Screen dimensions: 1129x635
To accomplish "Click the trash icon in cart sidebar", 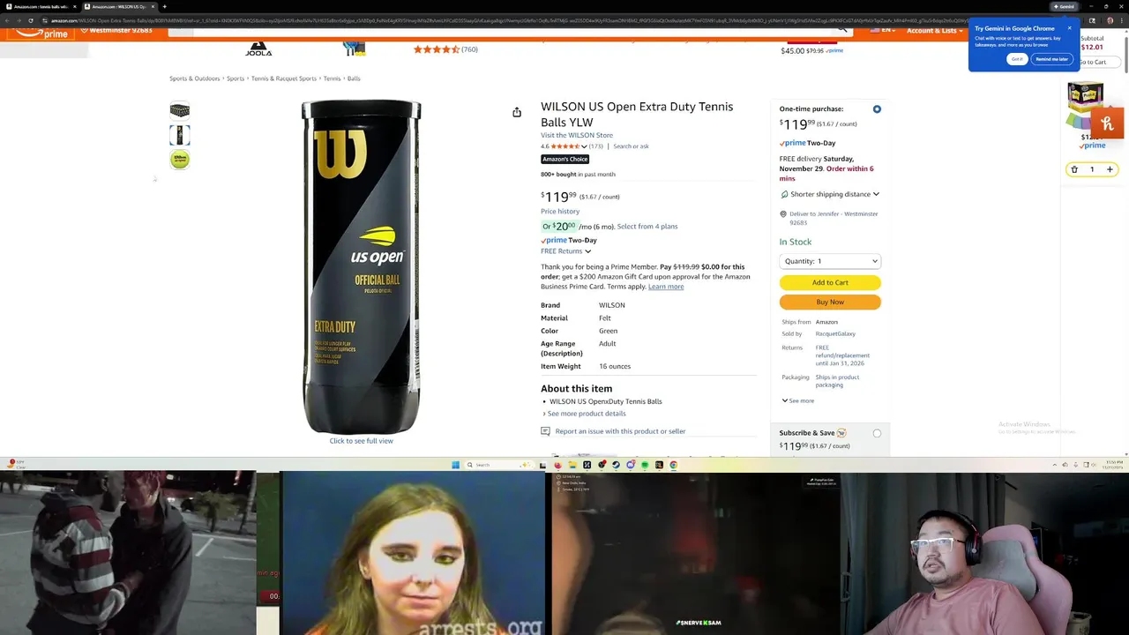I will pos(1074,169).
